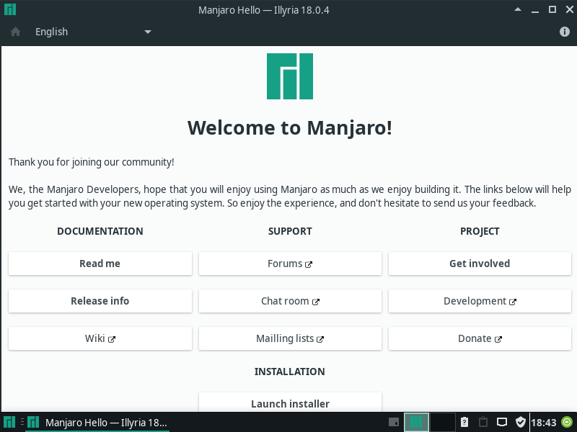Open the Wiki link
577x432 pixels.
click(x=100, y=338)
